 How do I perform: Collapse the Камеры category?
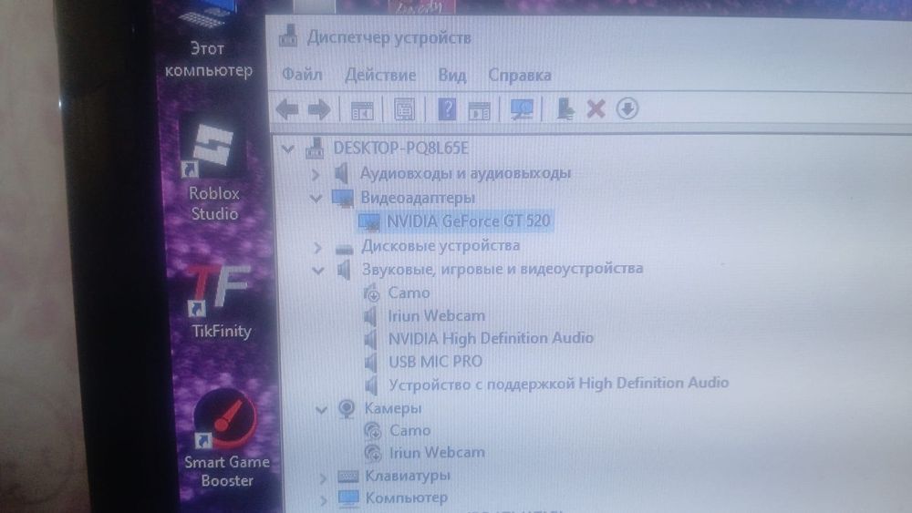[x=321, y=410]
